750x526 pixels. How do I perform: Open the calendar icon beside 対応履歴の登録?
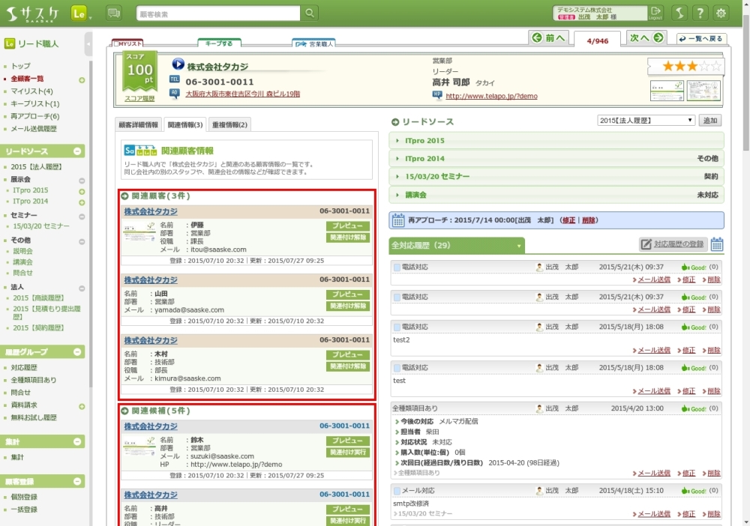[x=717, y=244]
